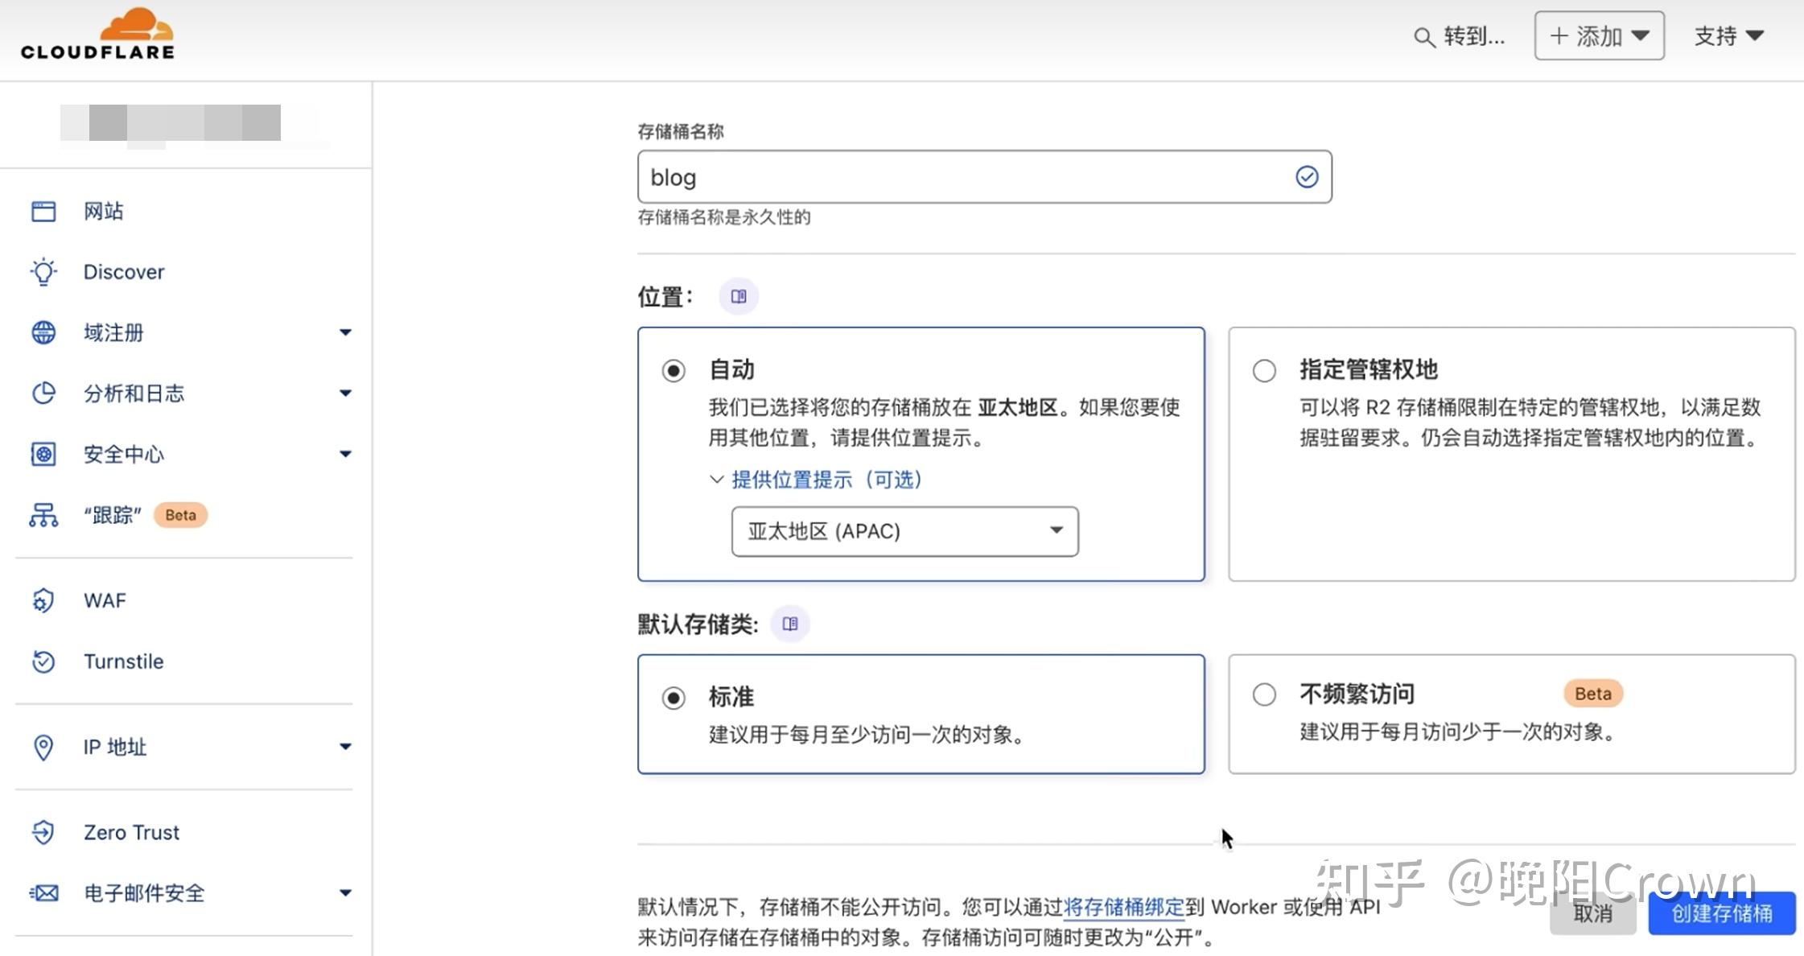Open the 添加 menu in header
Viewport: 1804px width, 956px height.
click(x=1599, y=35)
